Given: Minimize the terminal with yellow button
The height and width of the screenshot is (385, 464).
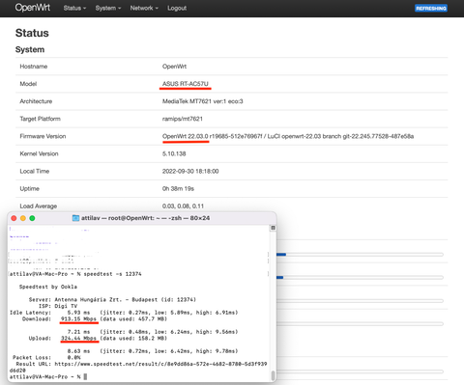Looking at the screenshot, I should point(23,218).
